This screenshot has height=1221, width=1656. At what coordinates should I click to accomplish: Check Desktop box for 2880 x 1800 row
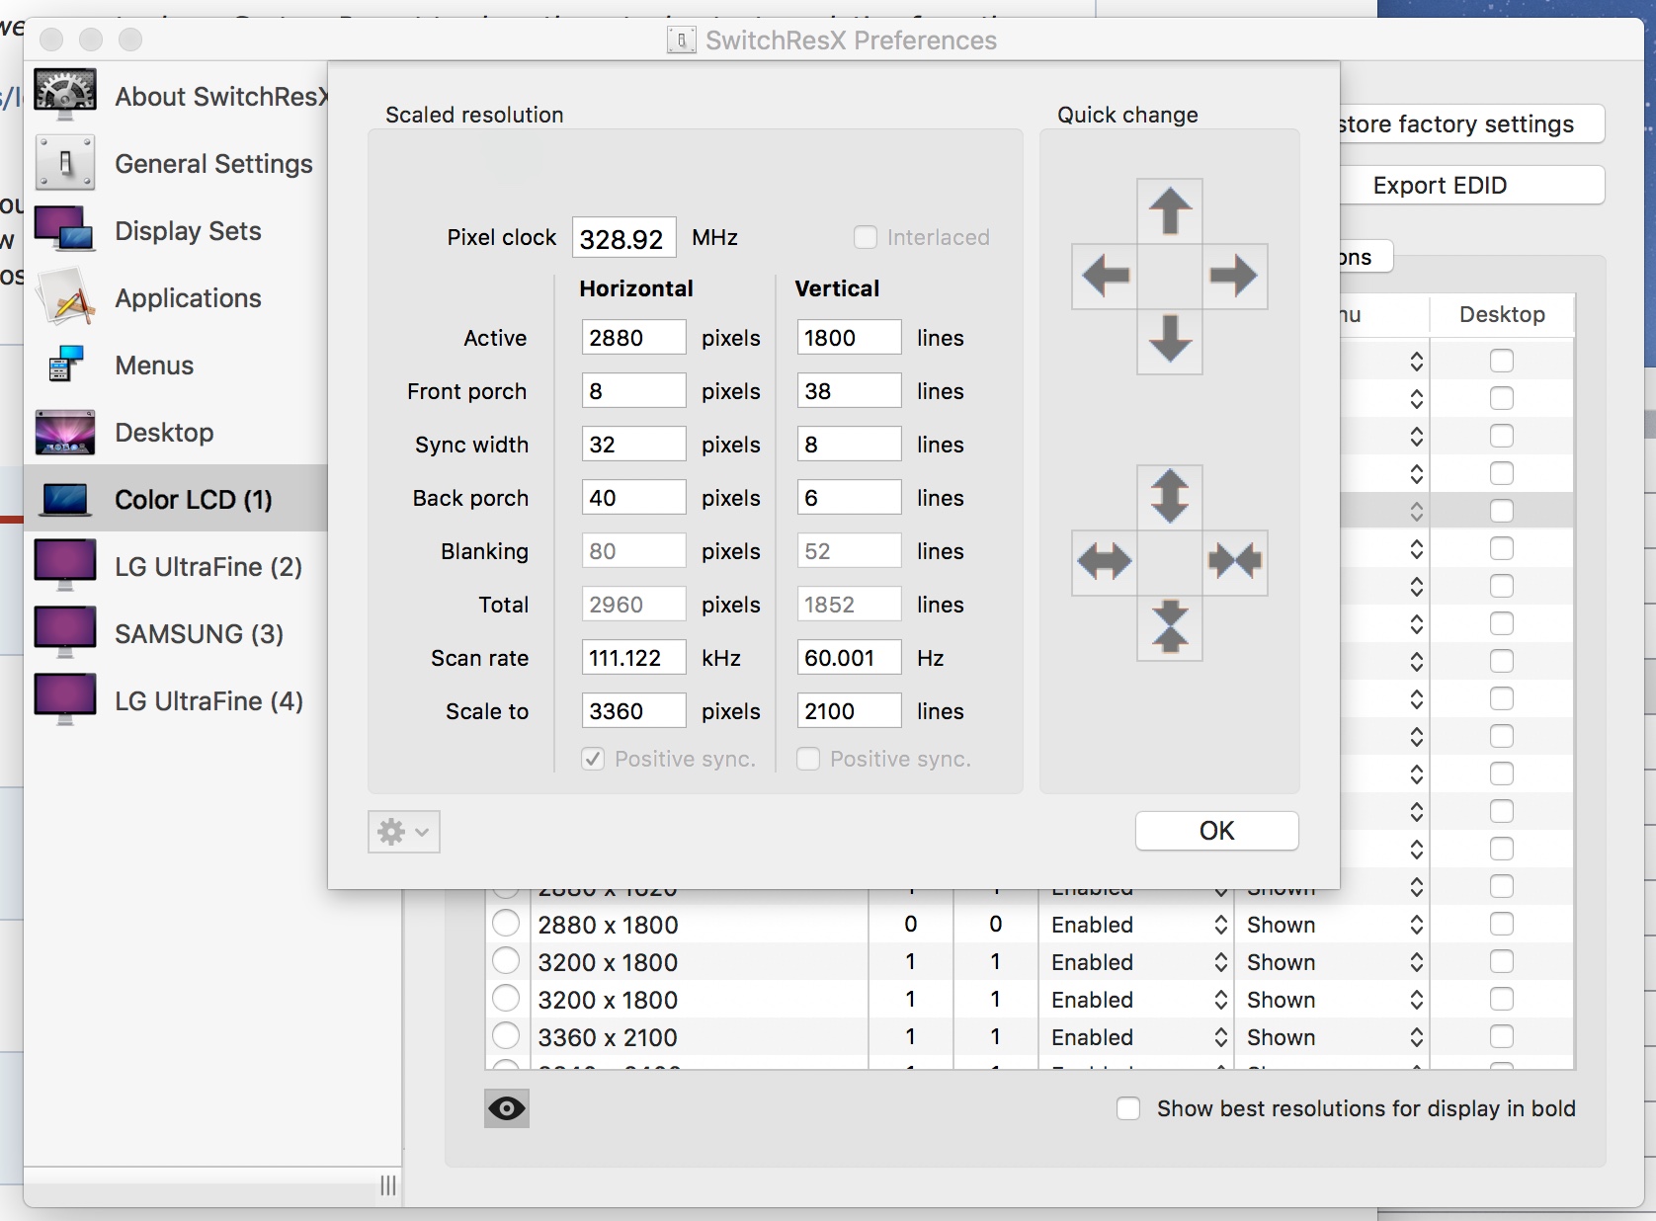tap(1502, 924)
